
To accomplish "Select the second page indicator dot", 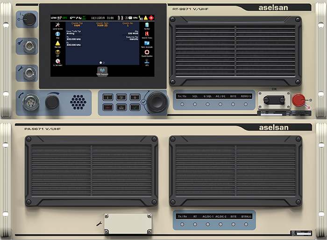I will pos(104,62).
